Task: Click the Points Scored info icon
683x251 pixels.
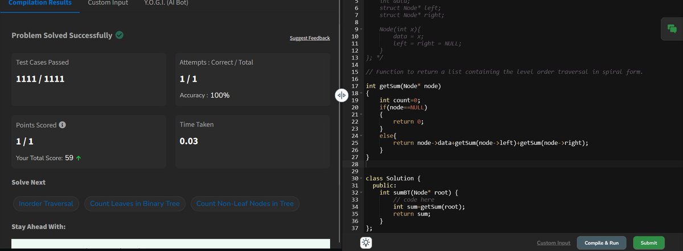Action: pos(62,125)
